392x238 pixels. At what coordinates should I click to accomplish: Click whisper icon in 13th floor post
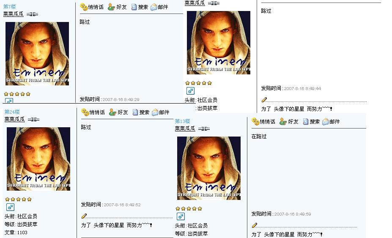click(255, 121)
